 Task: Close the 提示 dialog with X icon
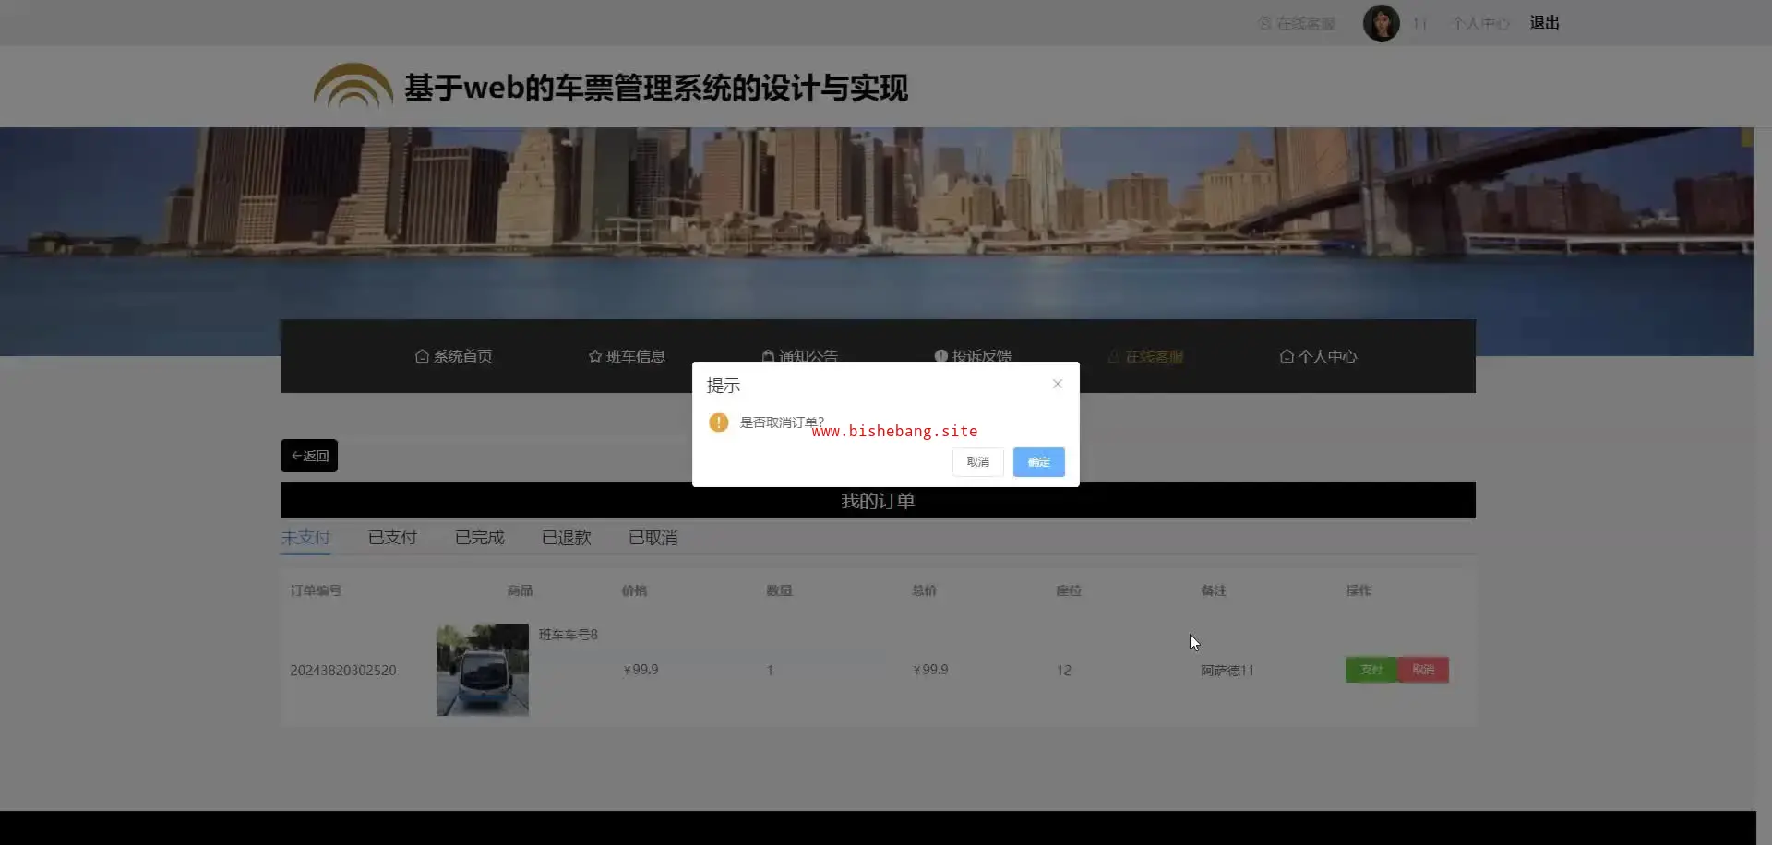[x=1058, y=384]
